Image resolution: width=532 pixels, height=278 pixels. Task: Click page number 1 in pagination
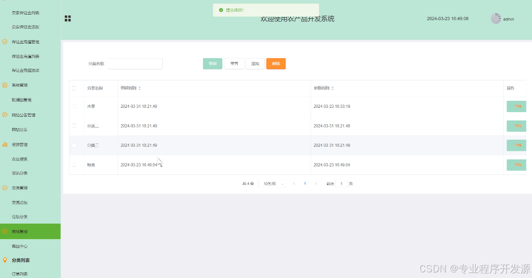[x=305, y=184]
